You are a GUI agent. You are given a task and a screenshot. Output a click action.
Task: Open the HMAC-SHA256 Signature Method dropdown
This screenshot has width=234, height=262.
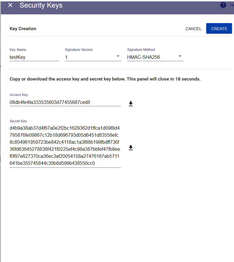(155, 57)
